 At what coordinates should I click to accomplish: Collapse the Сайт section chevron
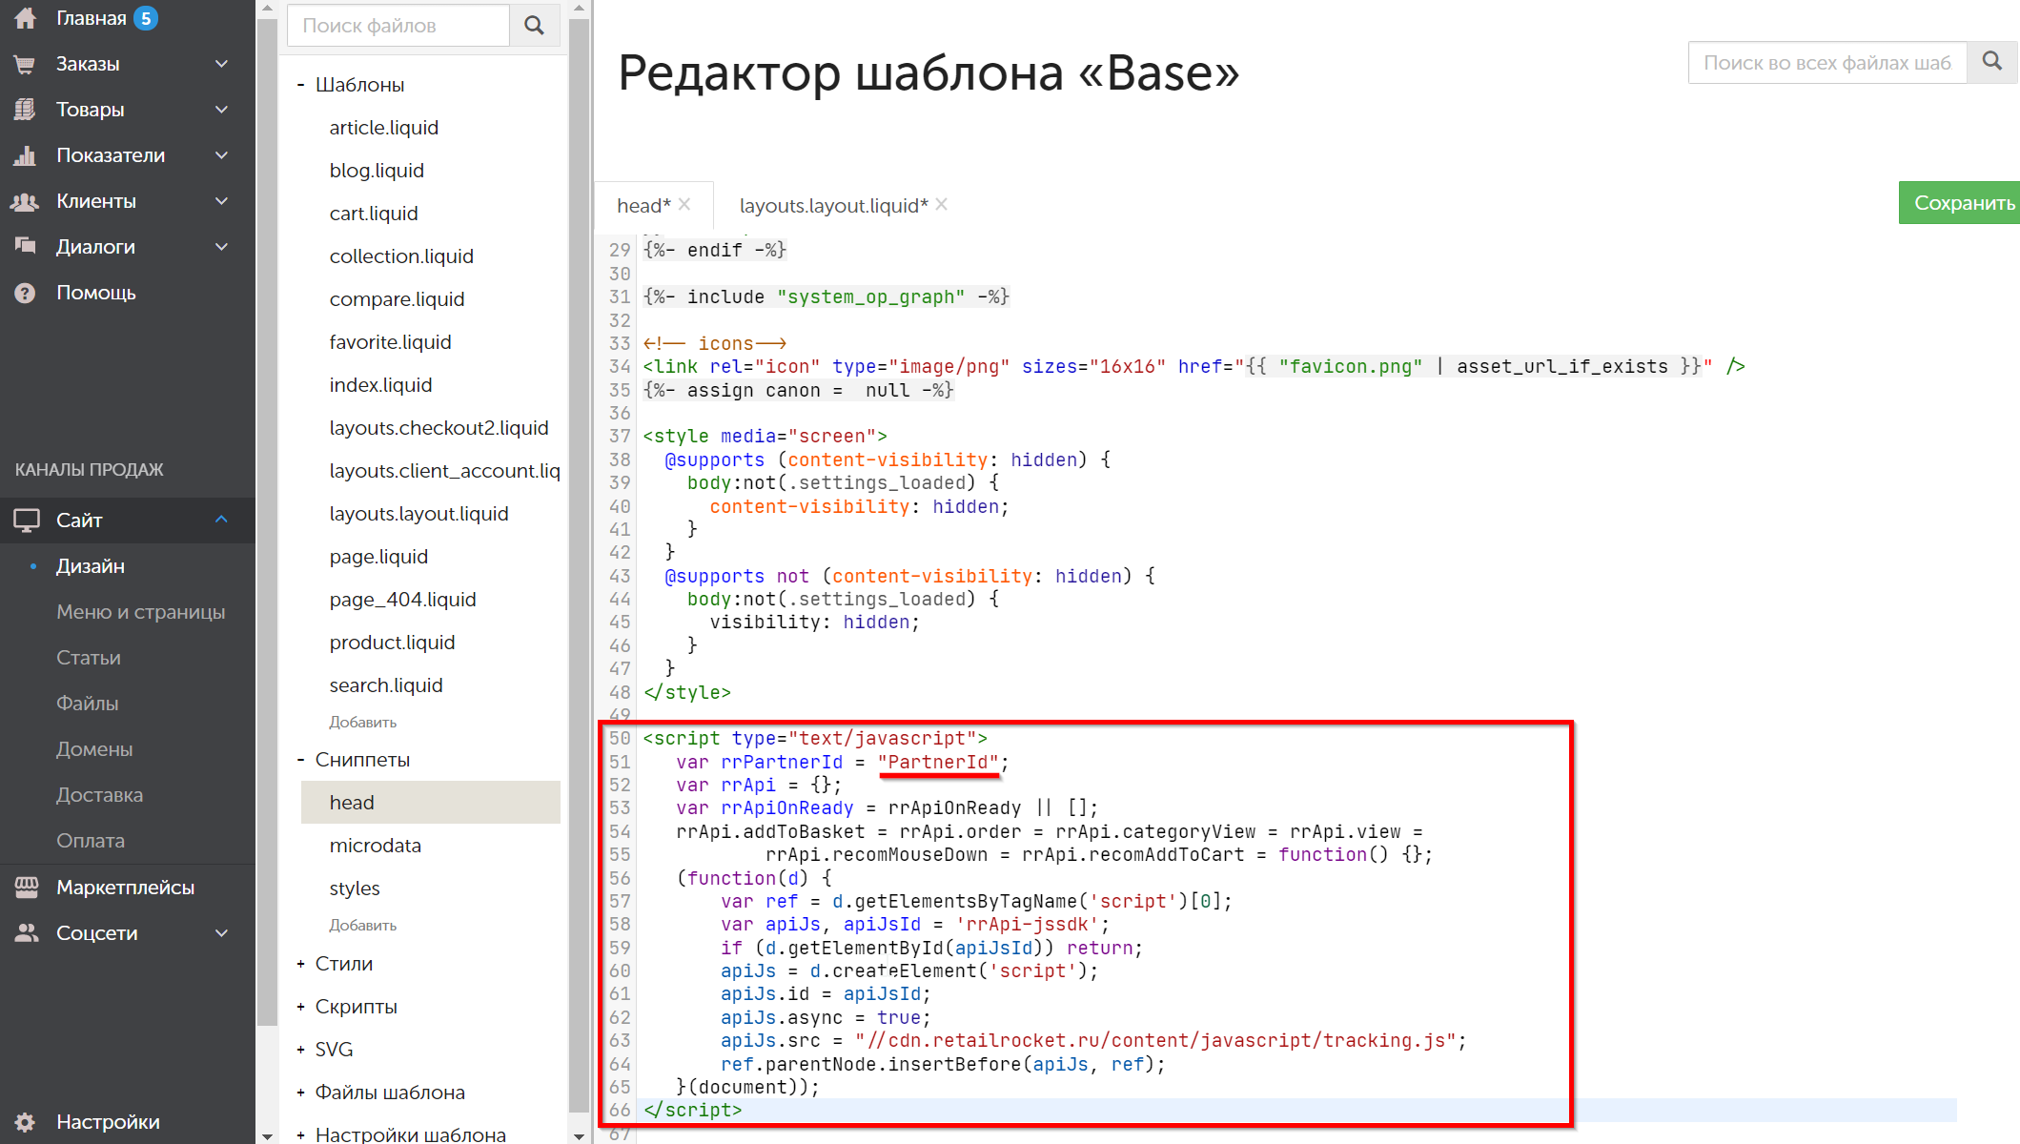[x=221, y=521]
